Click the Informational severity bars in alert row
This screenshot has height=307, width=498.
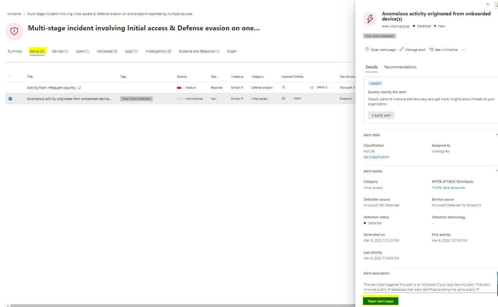tap(180, 99)
